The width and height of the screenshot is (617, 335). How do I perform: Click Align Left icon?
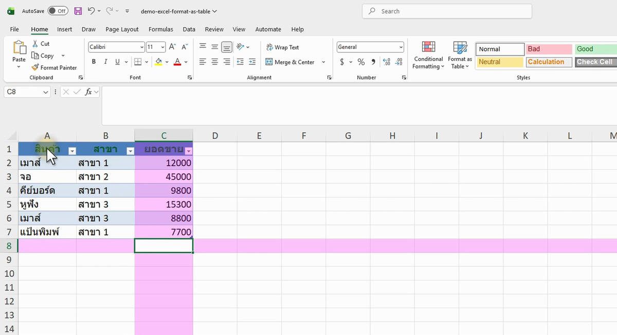(203, 62)
